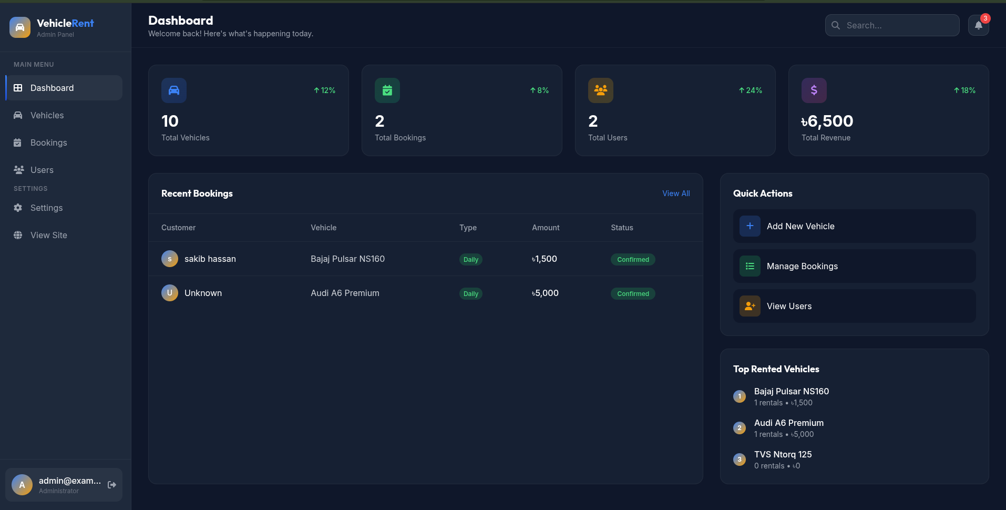Viewport: 1006px width, 510px height.
Task: Click the Add New Vehicle plus icon
Action: tap(750, 226)
